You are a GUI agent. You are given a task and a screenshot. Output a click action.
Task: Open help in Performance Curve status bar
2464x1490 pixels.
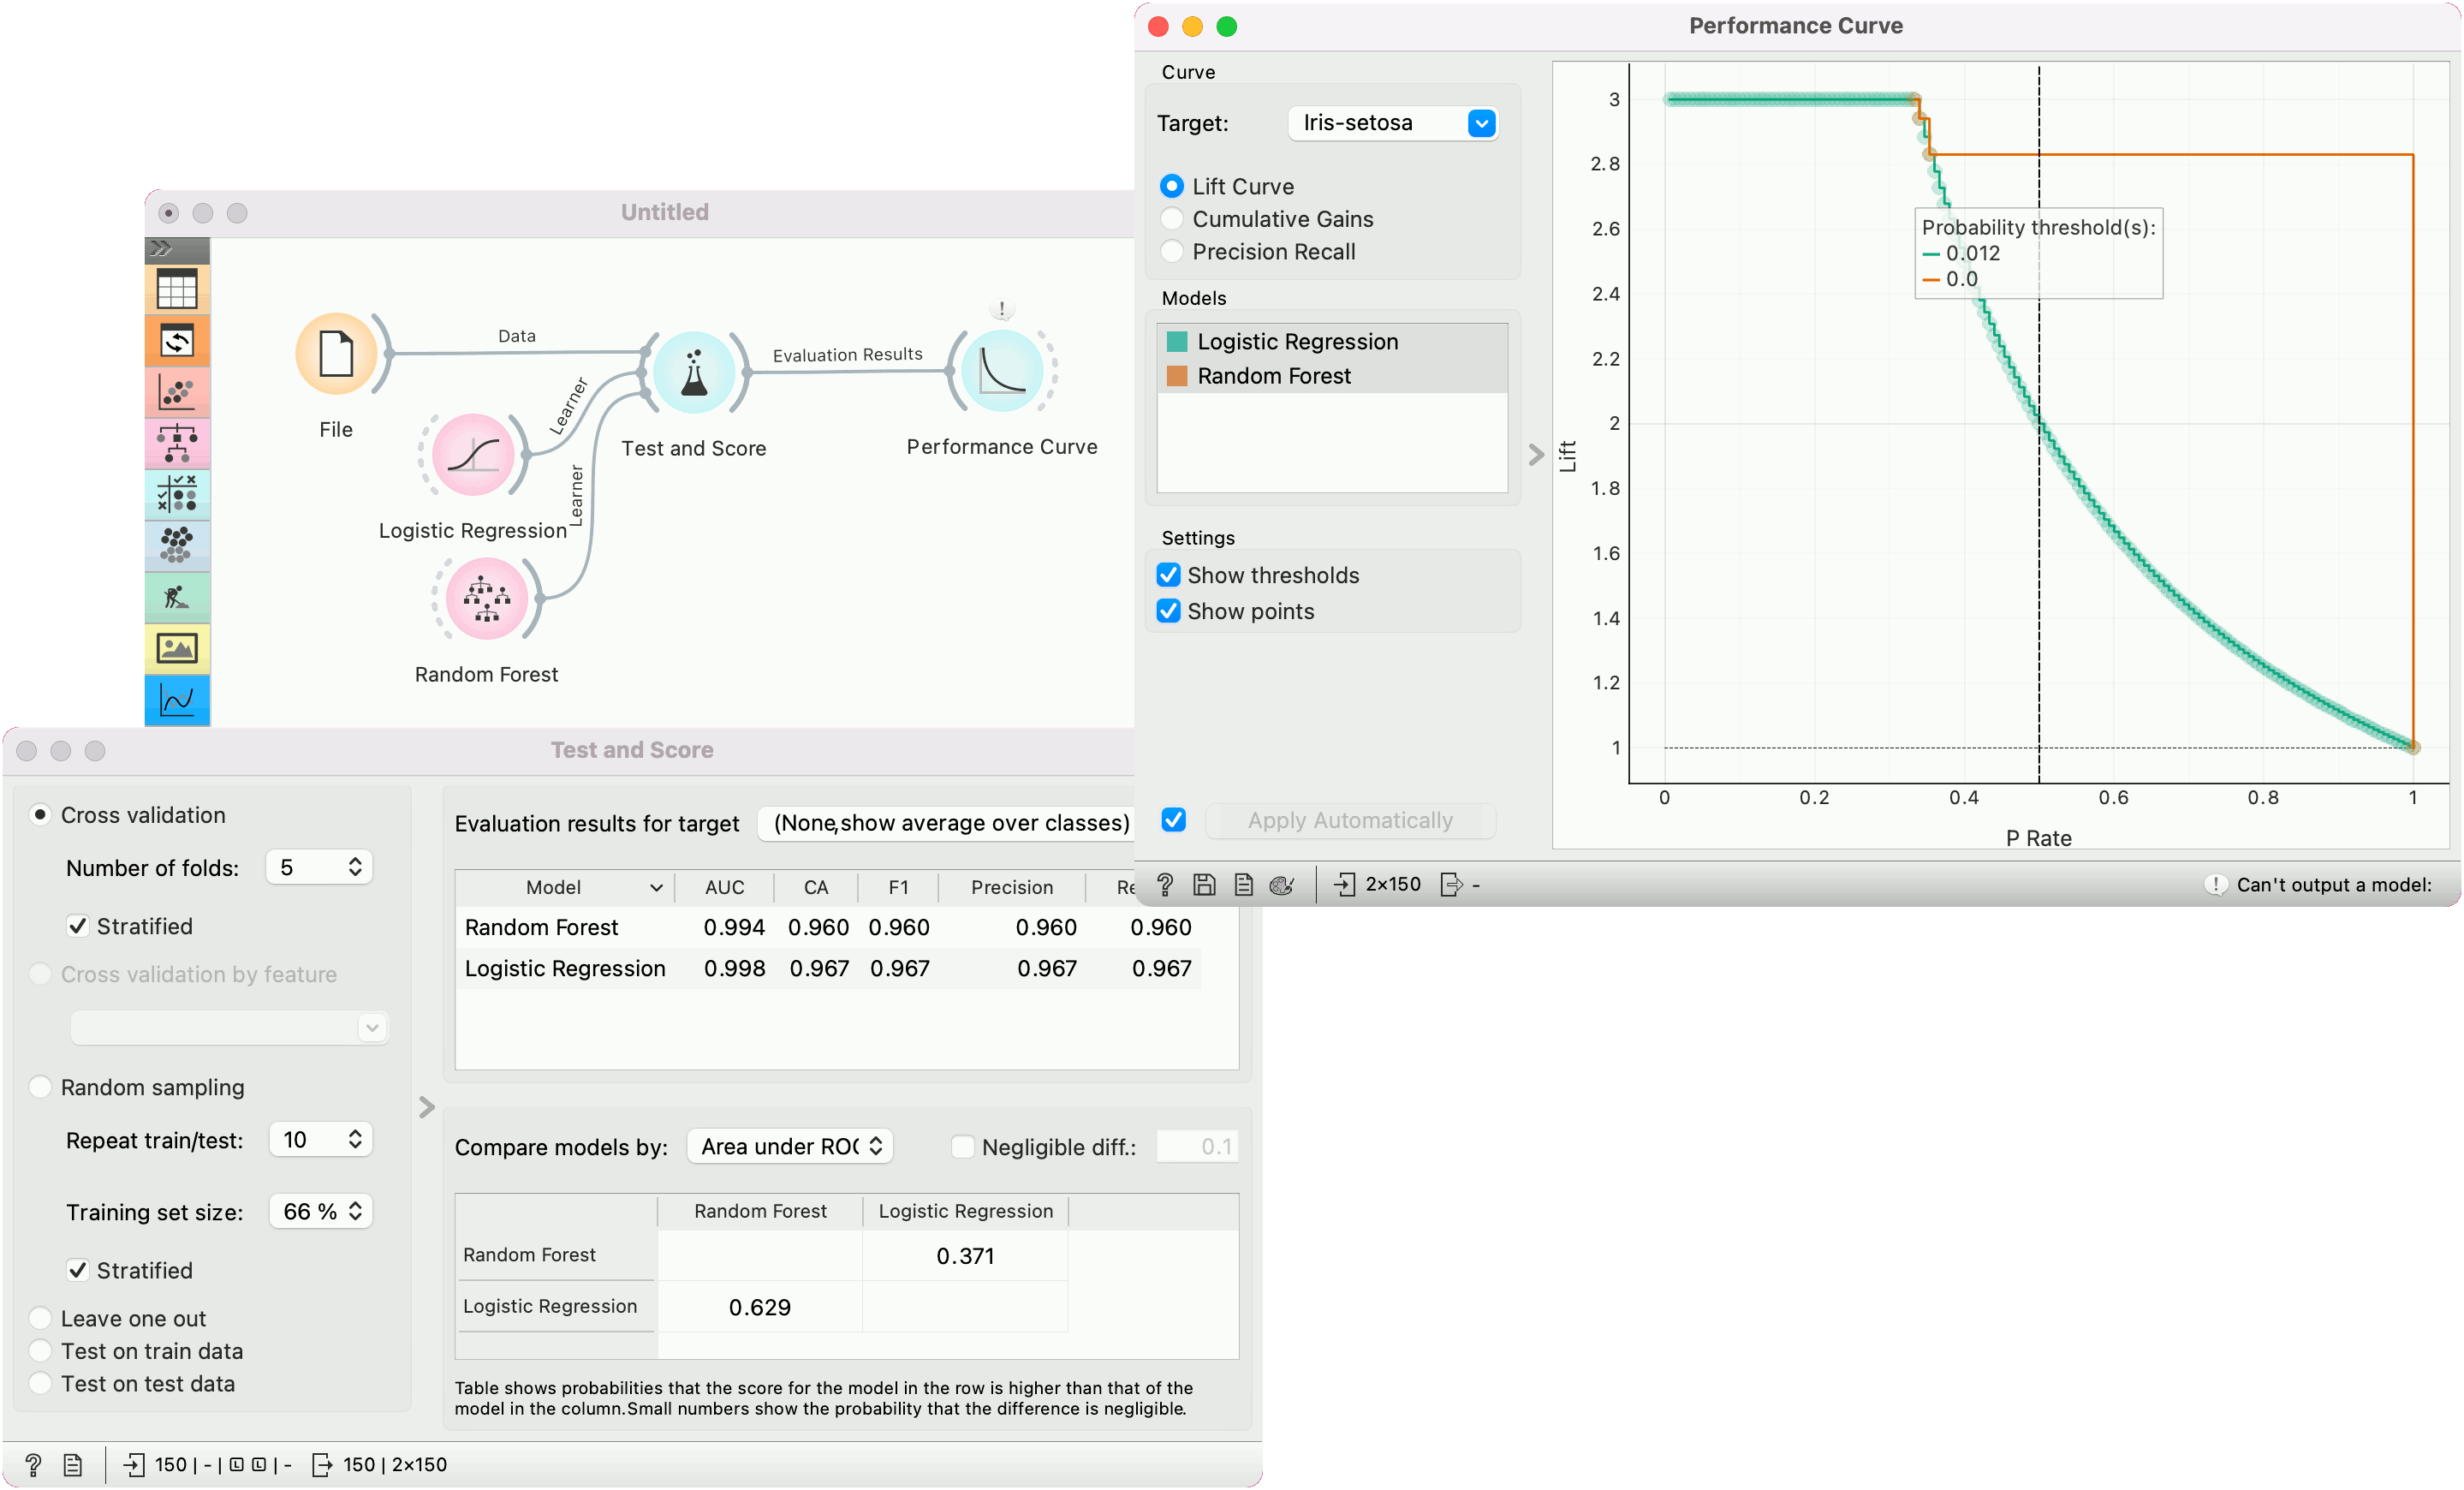[x=1165, y=884]
